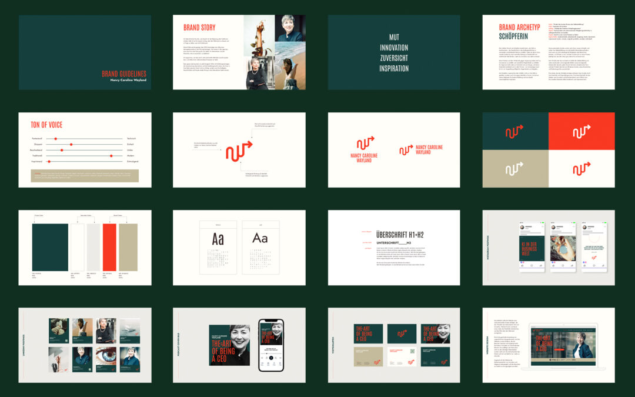The width and height of the screenshot is (635, 397).
Task: Open the plant-in-hand photo in Brand Story
Action: click(259, 36)
